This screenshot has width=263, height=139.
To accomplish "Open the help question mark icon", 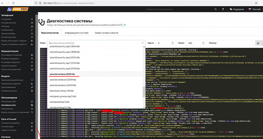I will pos(223,9).
